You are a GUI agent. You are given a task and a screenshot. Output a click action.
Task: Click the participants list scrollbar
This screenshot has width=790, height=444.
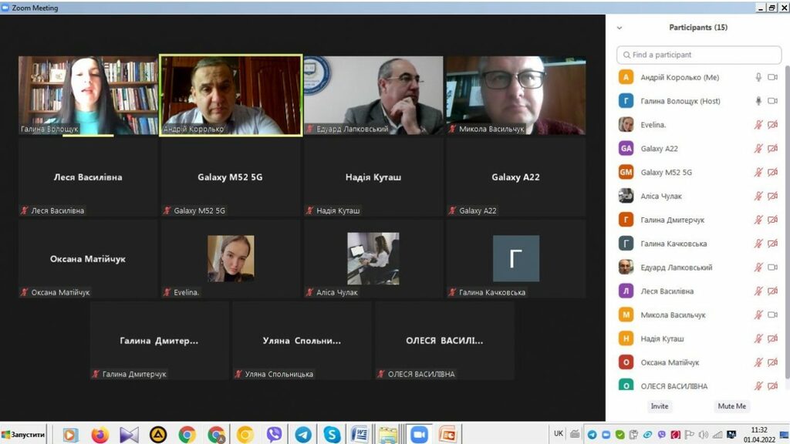point(785,231)
